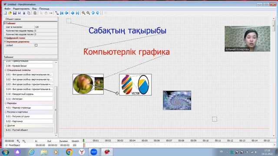Click the second blue redo arrow
278x156 pixels.
click(x=97, y=13)
